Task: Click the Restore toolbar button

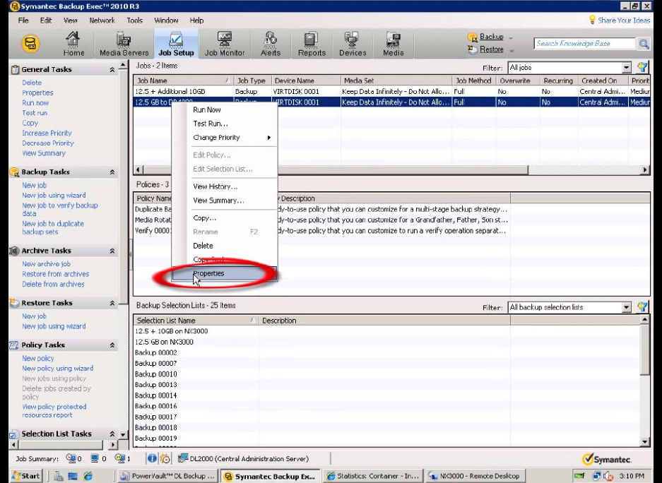Action: 486,49
